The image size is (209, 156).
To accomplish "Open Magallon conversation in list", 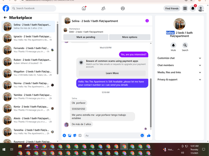I will pyautogui.click(x=28, y=73).
